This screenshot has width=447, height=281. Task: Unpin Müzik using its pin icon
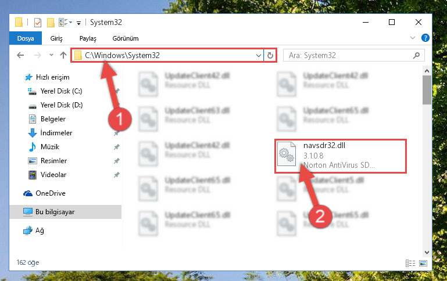tap(117, 147)
